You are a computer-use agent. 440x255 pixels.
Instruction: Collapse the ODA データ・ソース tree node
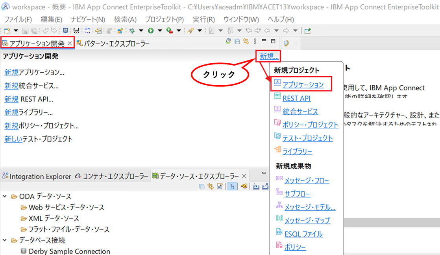(x=5, y=196)
